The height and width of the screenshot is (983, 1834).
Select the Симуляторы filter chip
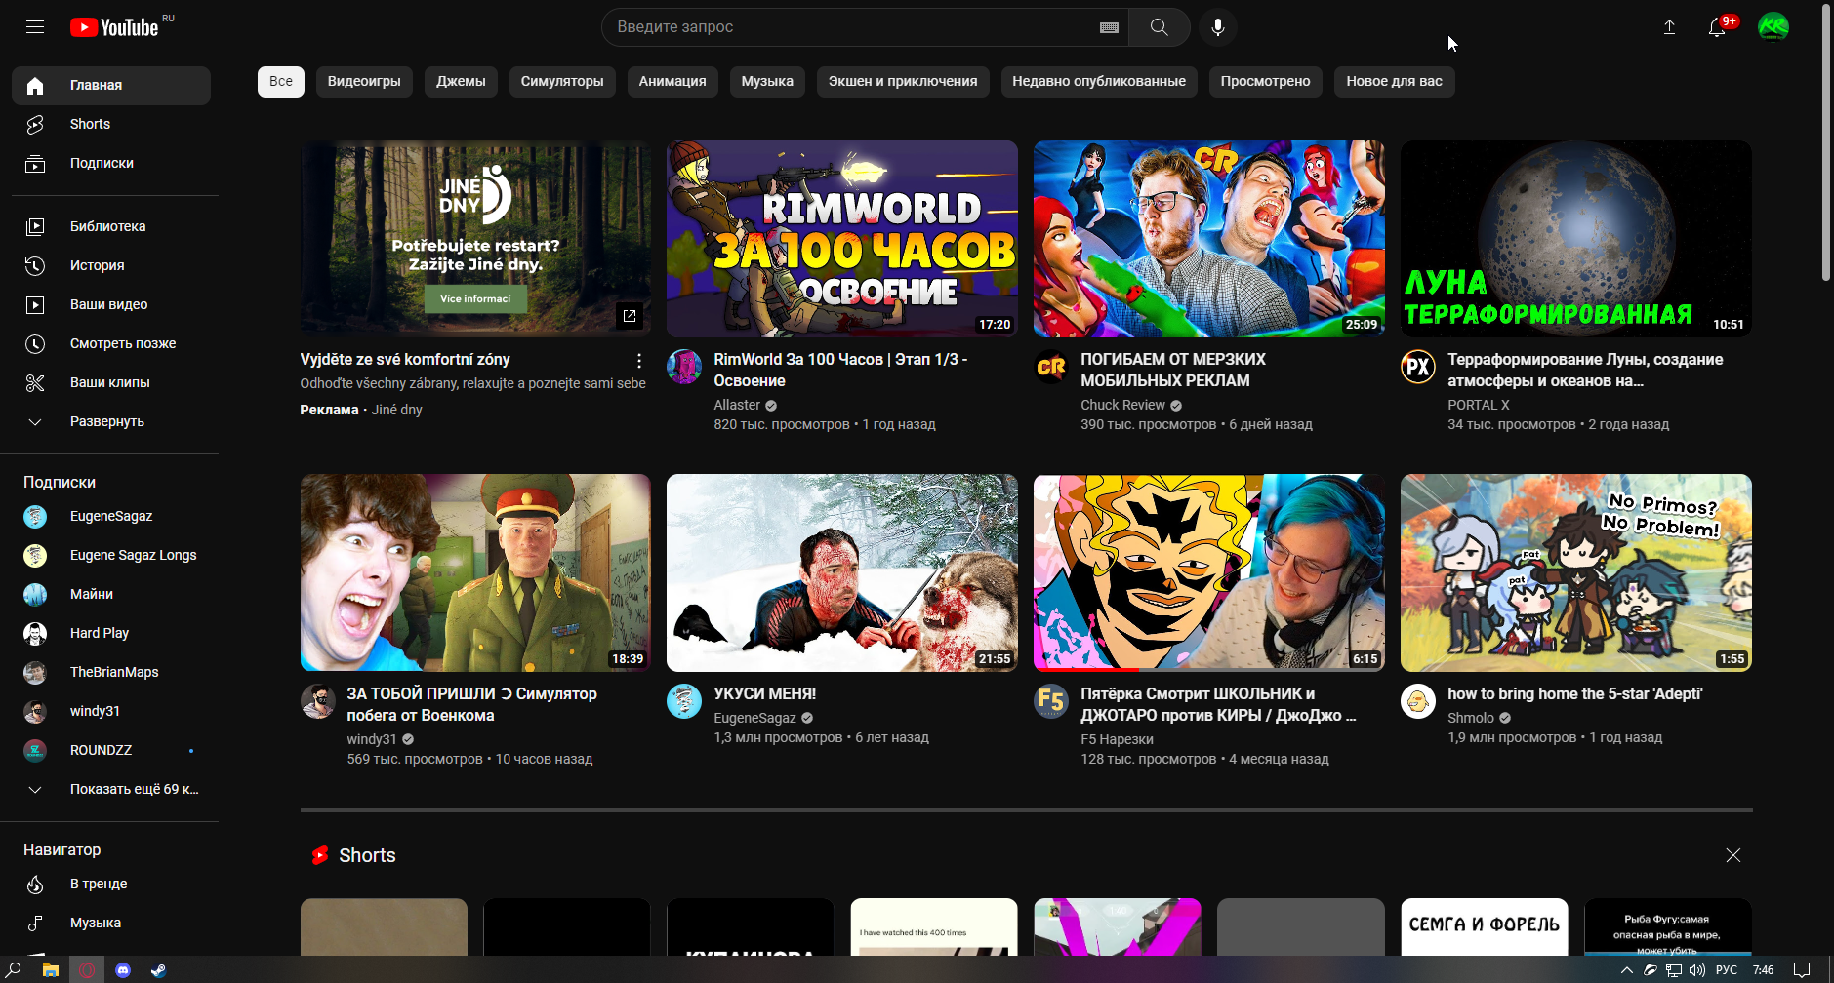[562, 82]
